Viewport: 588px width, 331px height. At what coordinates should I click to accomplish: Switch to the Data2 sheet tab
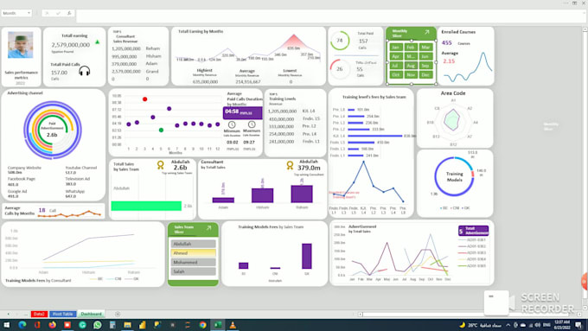pos(39,314)
